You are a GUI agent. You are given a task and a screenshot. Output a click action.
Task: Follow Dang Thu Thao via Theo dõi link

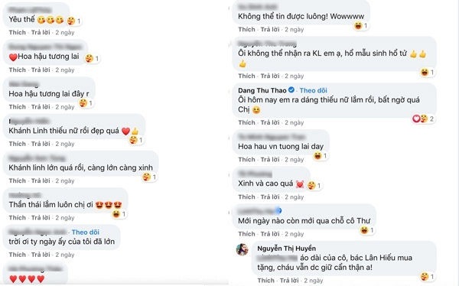(313, 90)
